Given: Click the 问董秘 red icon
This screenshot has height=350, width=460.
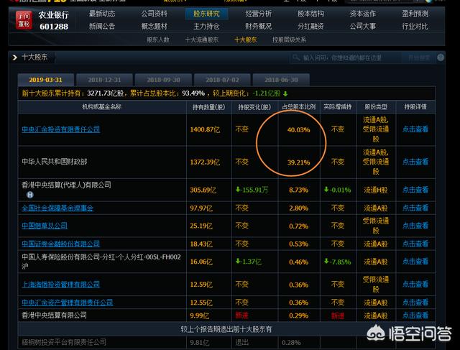Looking at the screenshot, I should pyautogui.click(x=24, y=20).
